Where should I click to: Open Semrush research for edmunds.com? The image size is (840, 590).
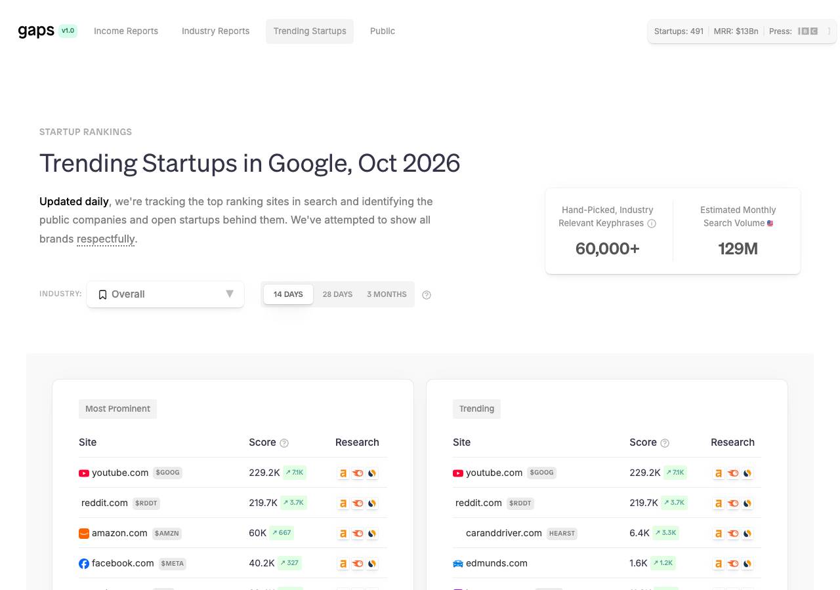pos(733,563)
